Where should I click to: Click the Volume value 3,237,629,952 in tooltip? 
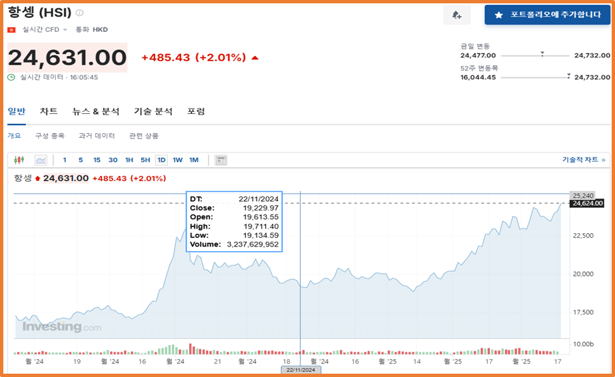(253, 244)
